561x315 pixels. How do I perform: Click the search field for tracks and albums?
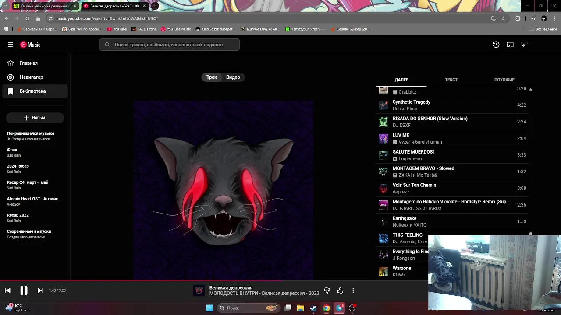point(169,45)
